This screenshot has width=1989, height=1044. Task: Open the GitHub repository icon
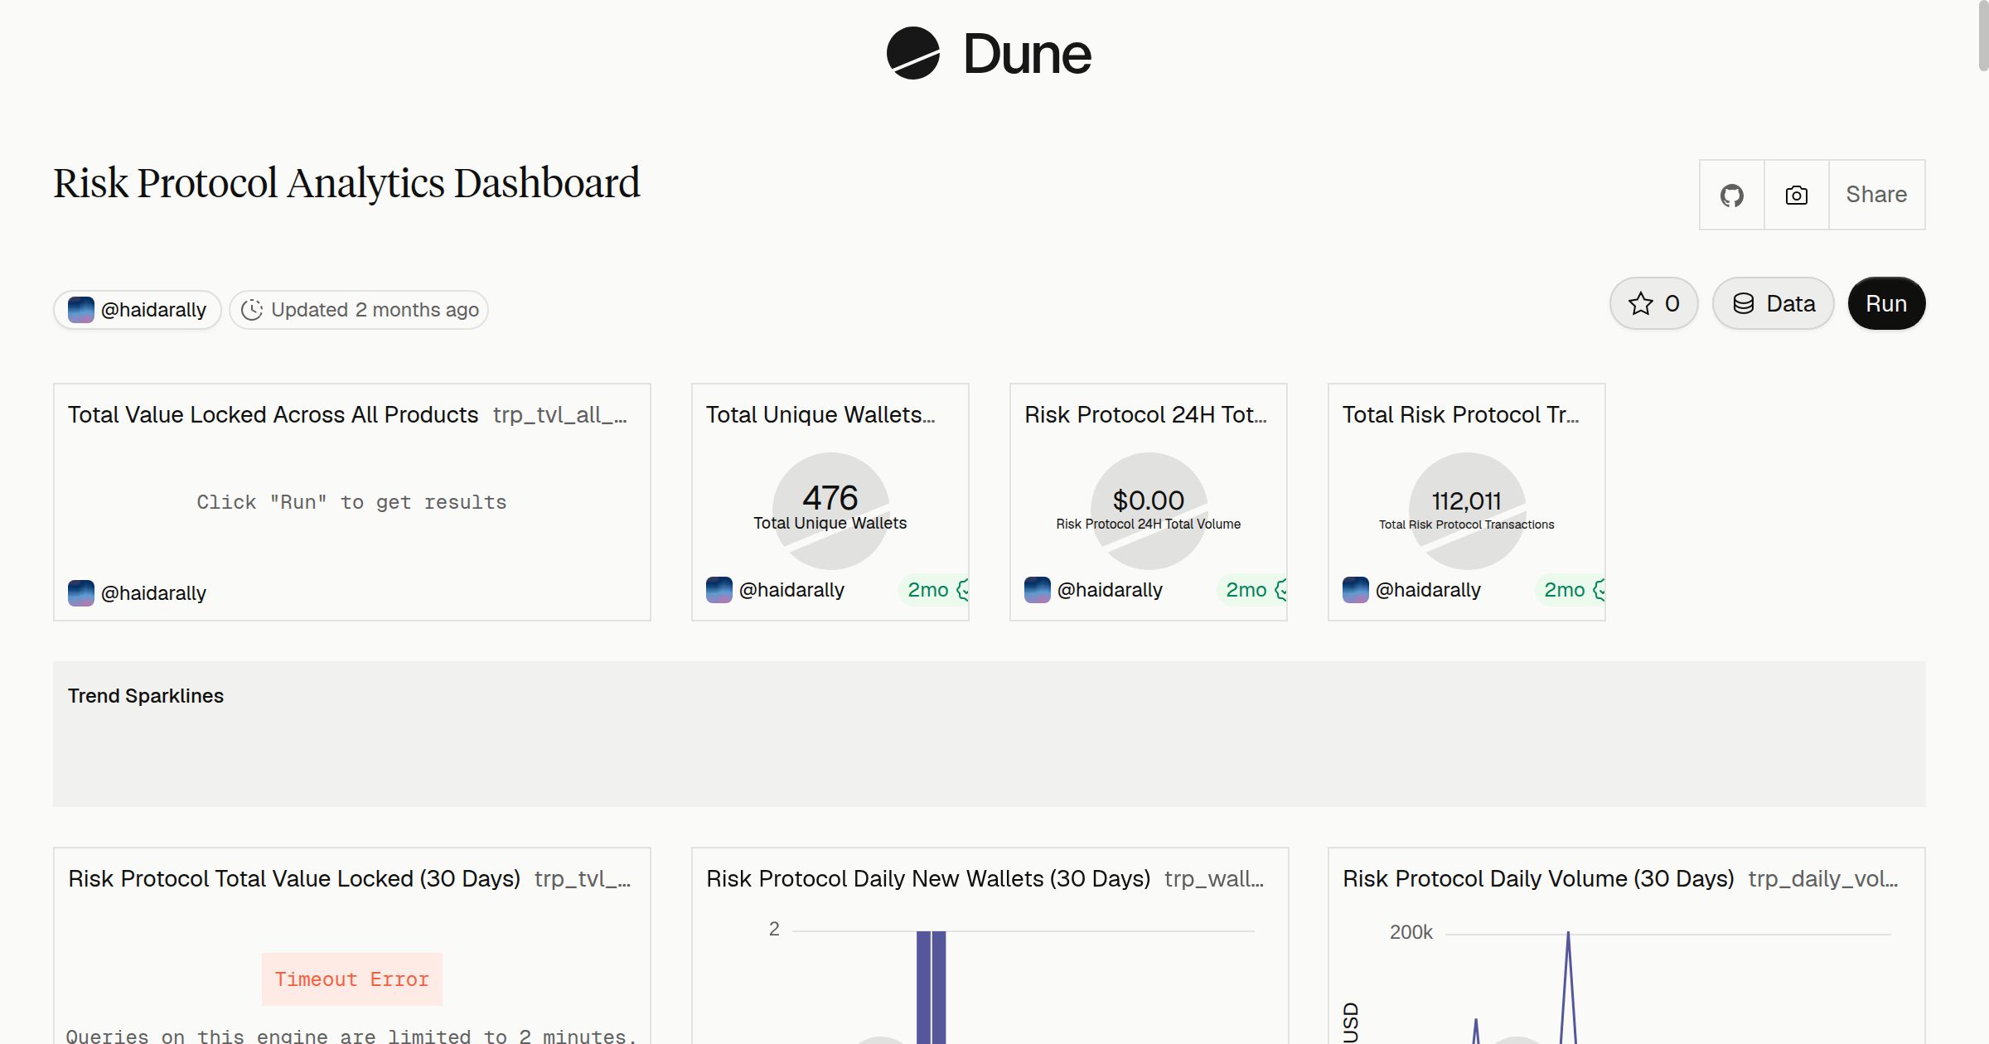point(1731,195)
